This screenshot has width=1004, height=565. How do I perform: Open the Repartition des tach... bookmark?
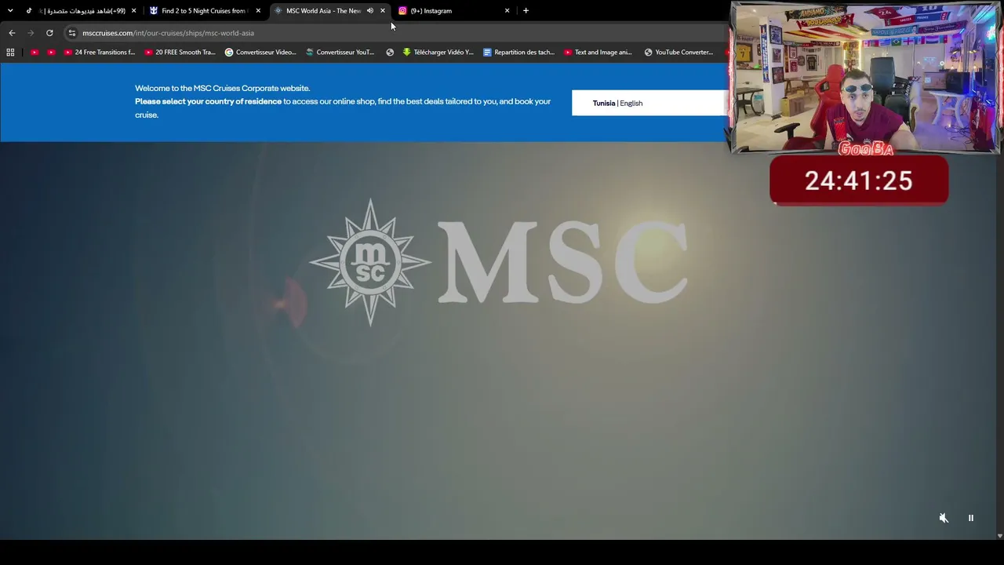coord(519,53)
